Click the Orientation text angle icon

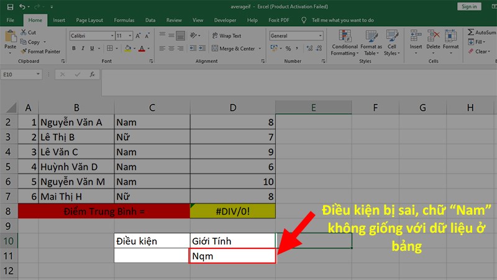pyautogui.click(x=193, y=35)
